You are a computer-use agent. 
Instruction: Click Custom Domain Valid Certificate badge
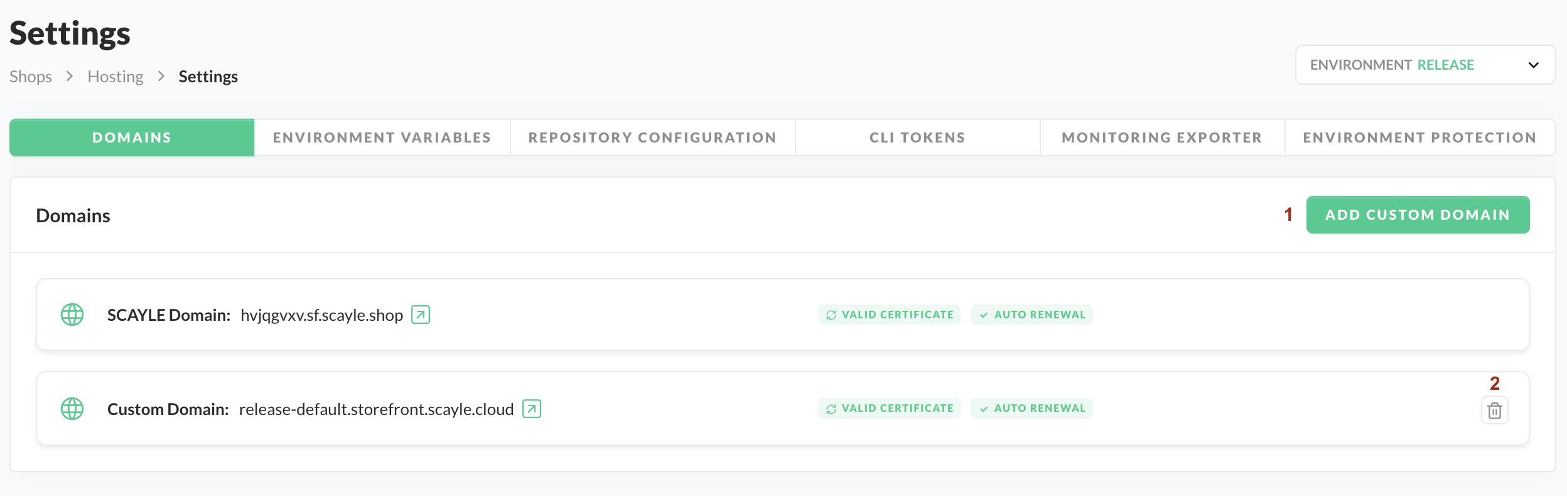tap(889, 408)
